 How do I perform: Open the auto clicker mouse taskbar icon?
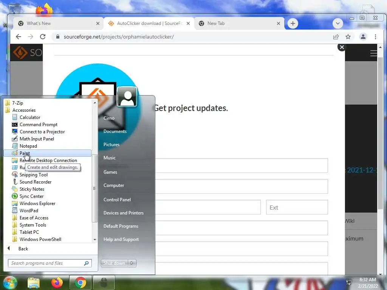coord(104,282)
